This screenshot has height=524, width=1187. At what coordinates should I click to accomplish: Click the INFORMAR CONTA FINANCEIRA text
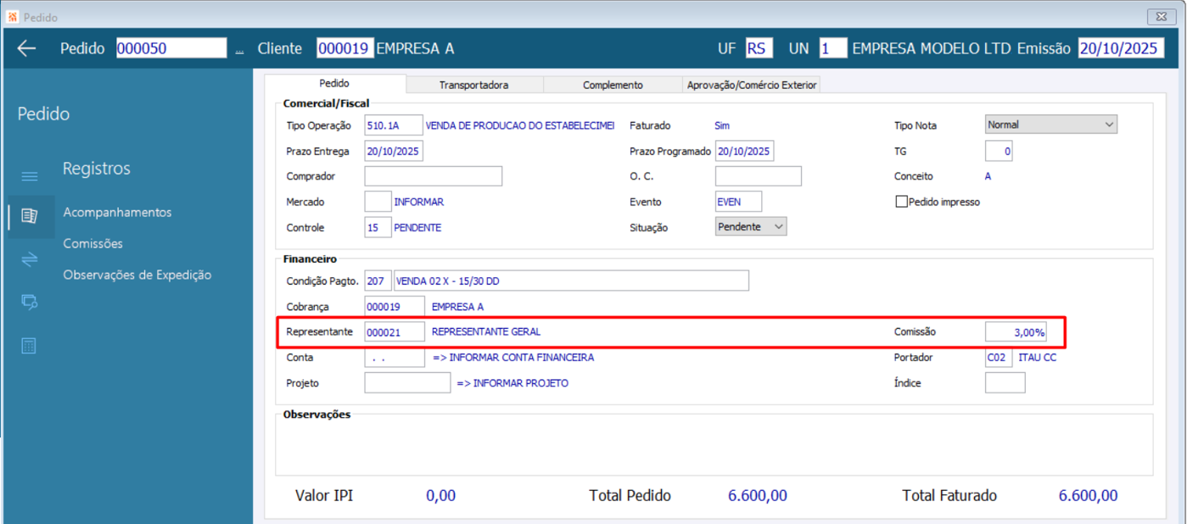click(513, 358)
